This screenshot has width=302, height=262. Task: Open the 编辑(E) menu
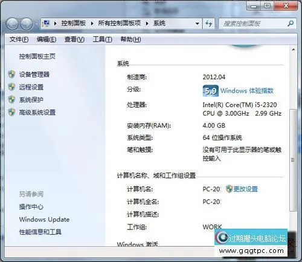click(47, 39)
